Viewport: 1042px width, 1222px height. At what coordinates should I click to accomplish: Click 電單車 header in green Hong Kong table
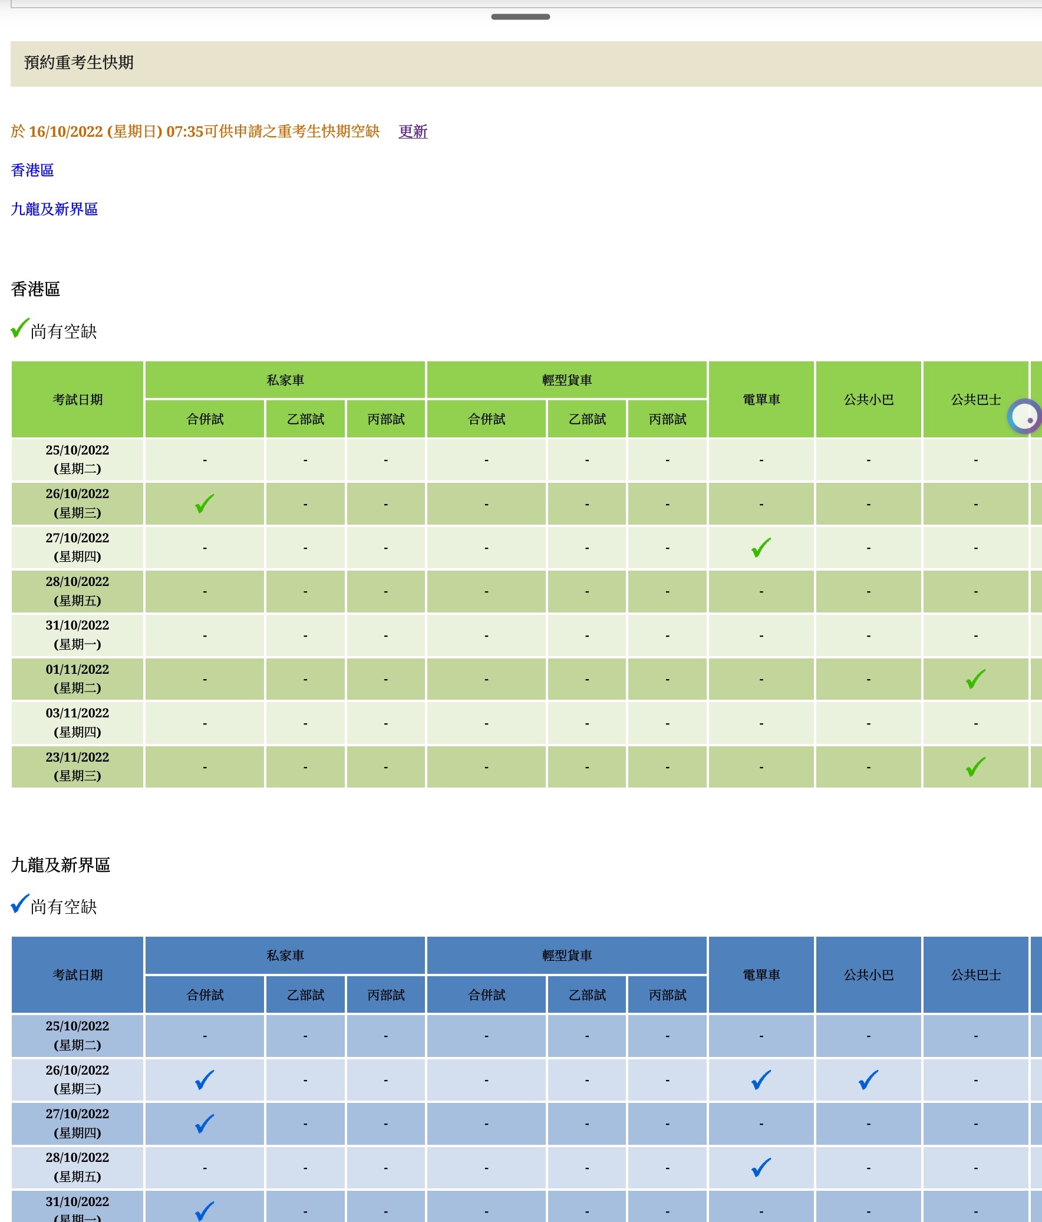[x=761, y=399]
